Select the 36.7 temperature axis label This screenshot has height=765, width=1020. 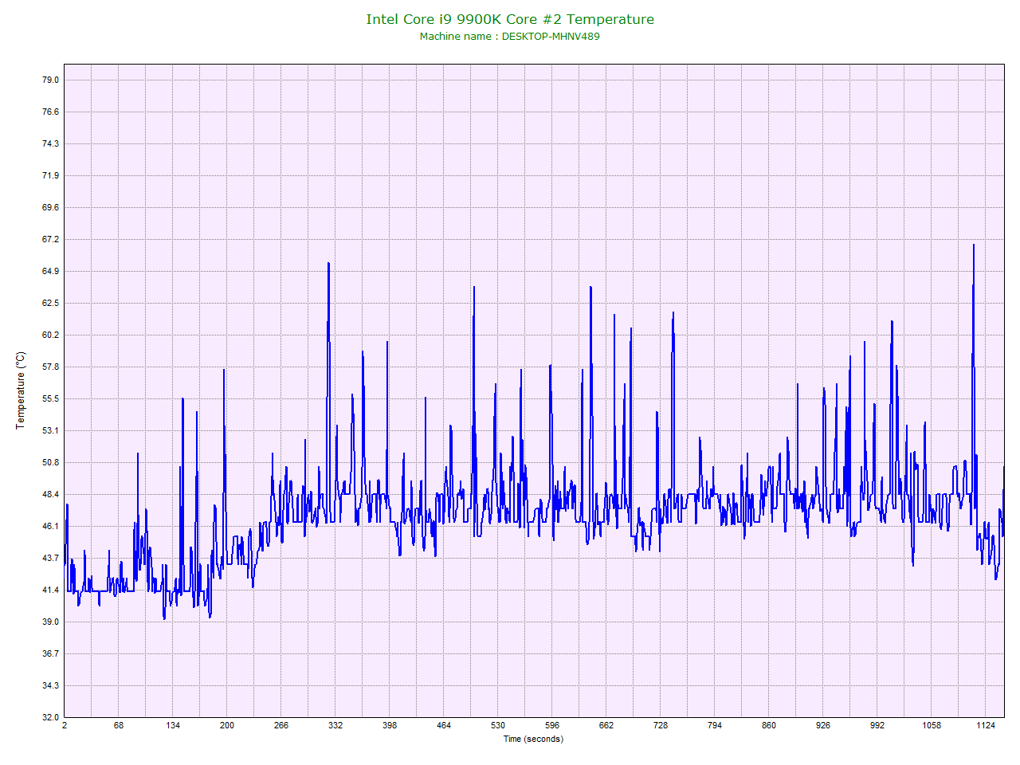coord(51,653)
